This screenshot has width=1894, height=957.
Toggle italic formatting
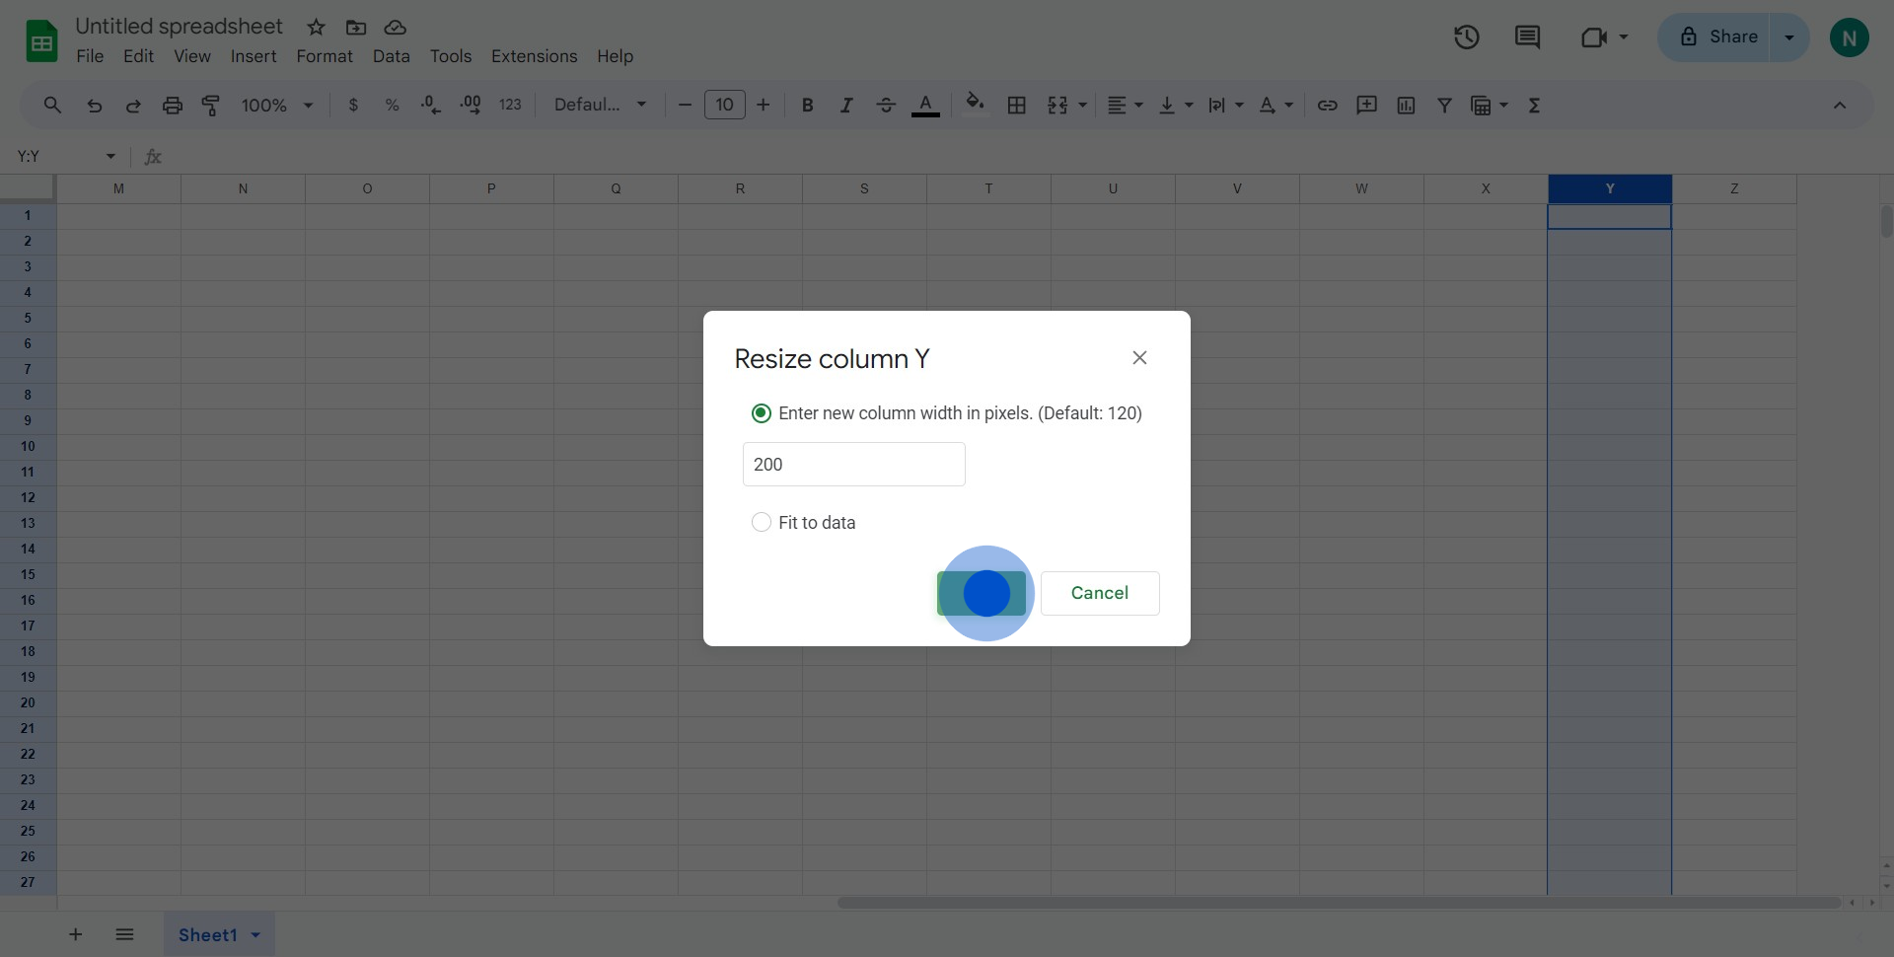(846, 105)
